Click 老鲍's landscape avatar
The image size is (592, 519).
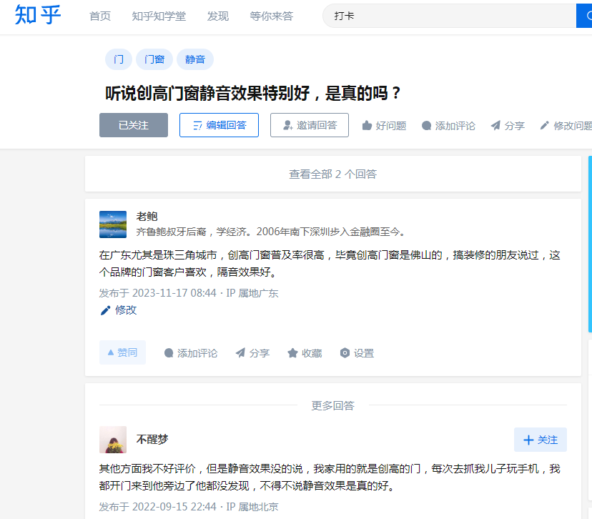point(113,224)
